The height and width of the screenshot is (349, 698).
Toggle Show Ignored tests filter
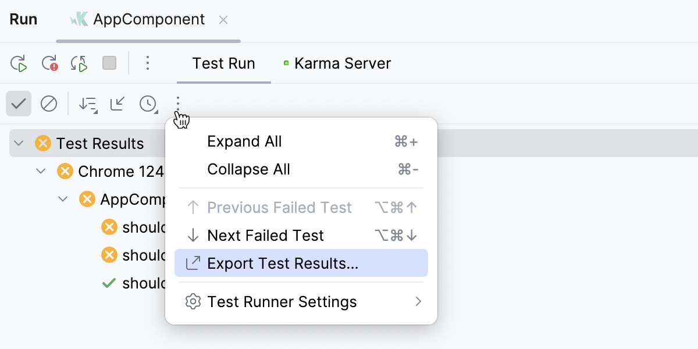click(49, 104)
